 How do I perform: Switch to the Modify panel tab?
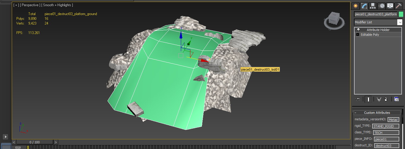[x=364, y=6]
